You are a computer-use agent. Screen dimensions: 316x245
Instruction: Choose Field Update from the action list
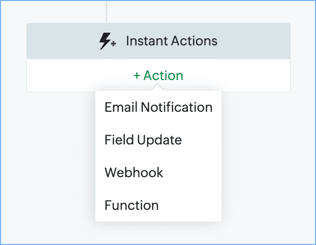[x=158, y=140]
